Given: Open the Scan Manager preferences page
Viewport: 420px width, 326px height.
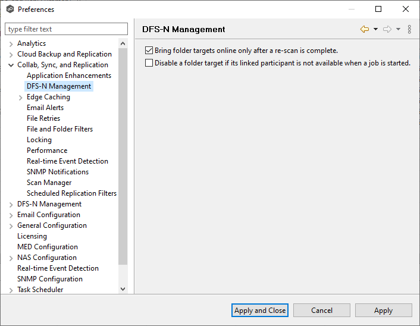Looking at the screenshot, I should click(x=49, y=183).
